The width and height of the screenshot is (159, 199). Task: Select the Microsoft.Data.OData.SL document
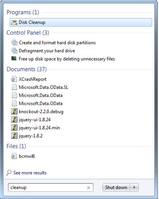tap(43, 87)
